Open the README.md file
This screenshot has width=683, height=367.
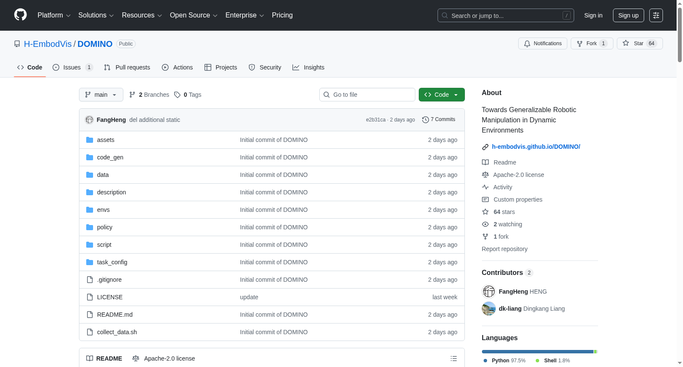(115, 315)
